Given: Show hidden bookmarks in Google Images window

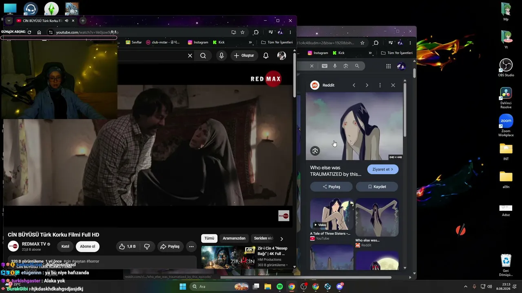Looking at the screenshot, I should click(370, 53).
